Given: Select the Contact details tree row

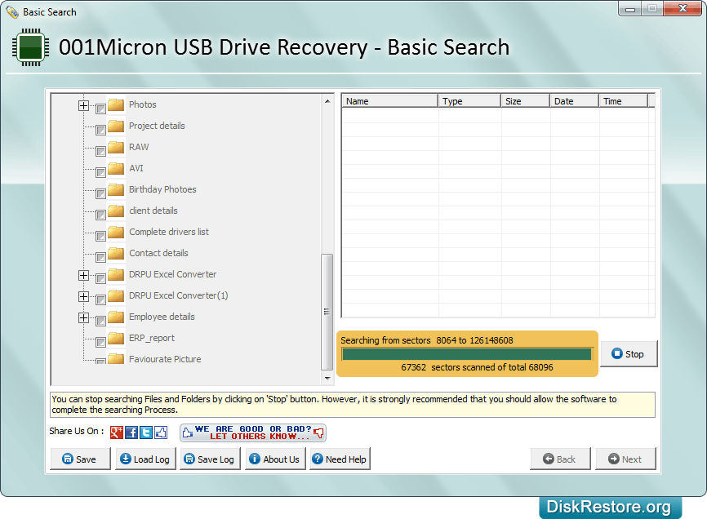Looking at the screenshot, I should pos(158,253).
